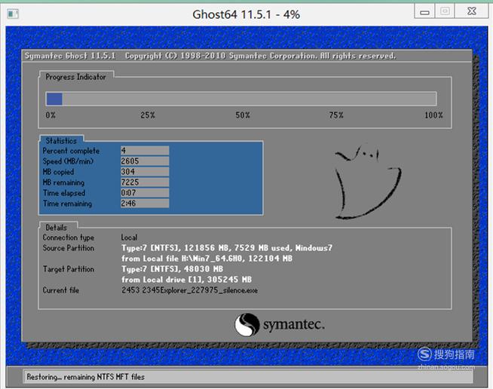This screenshot has width=493, height=389.
Task: Click the 100% progress marker label
Action: [434, 115]
